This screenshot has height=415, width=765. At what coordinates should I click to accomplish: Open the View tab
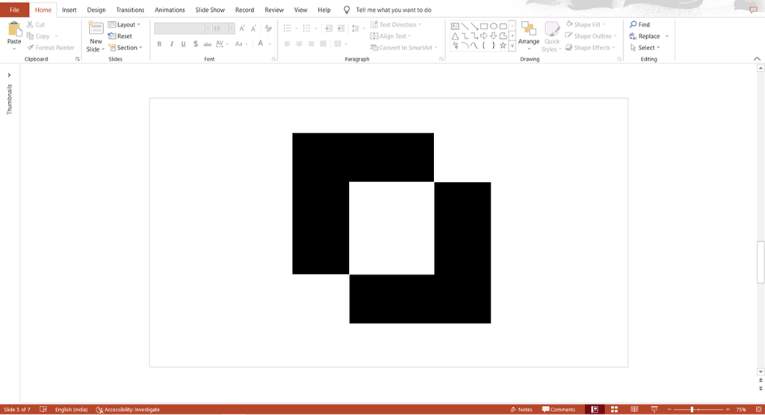[x=300, y=10]
